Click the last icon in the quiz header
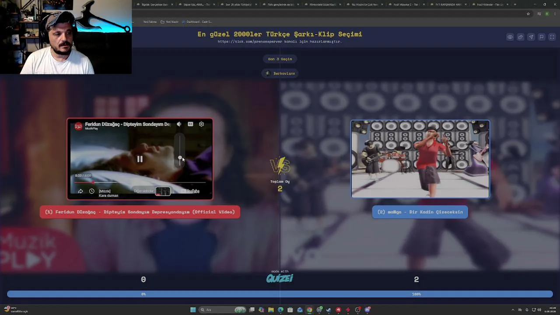Viewport: 560px width, 315px height. (x=552, y=37)
